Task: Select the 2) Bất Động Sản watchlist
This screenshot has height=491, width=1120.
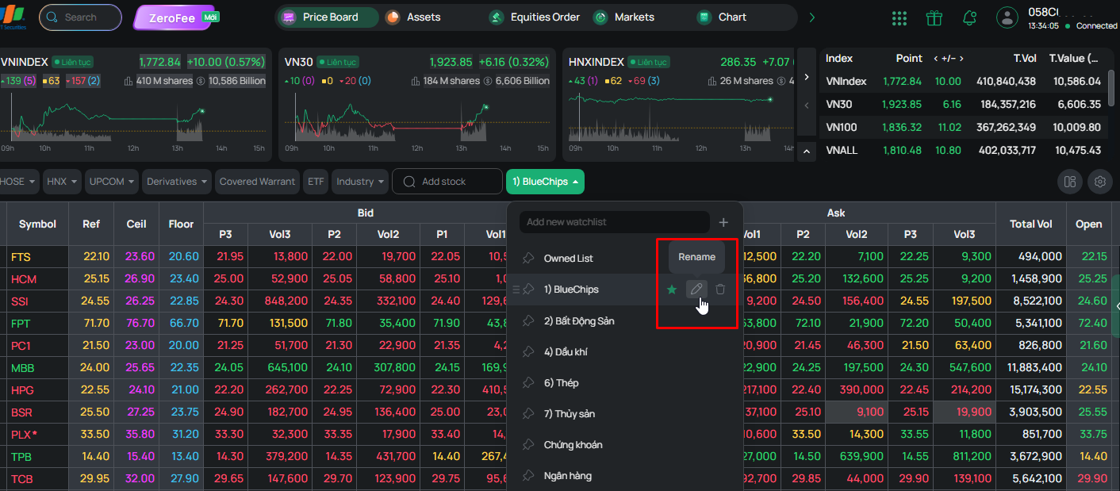Action: (x=579, y=320)
